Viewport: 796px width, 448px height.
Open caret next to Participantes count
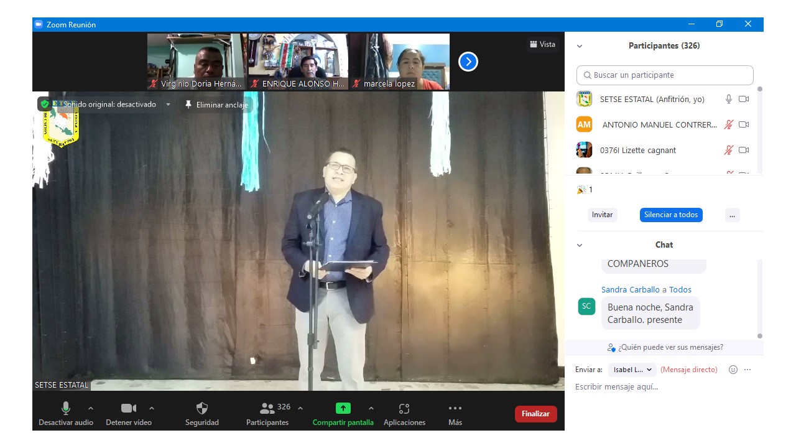[x=300, y=408]
